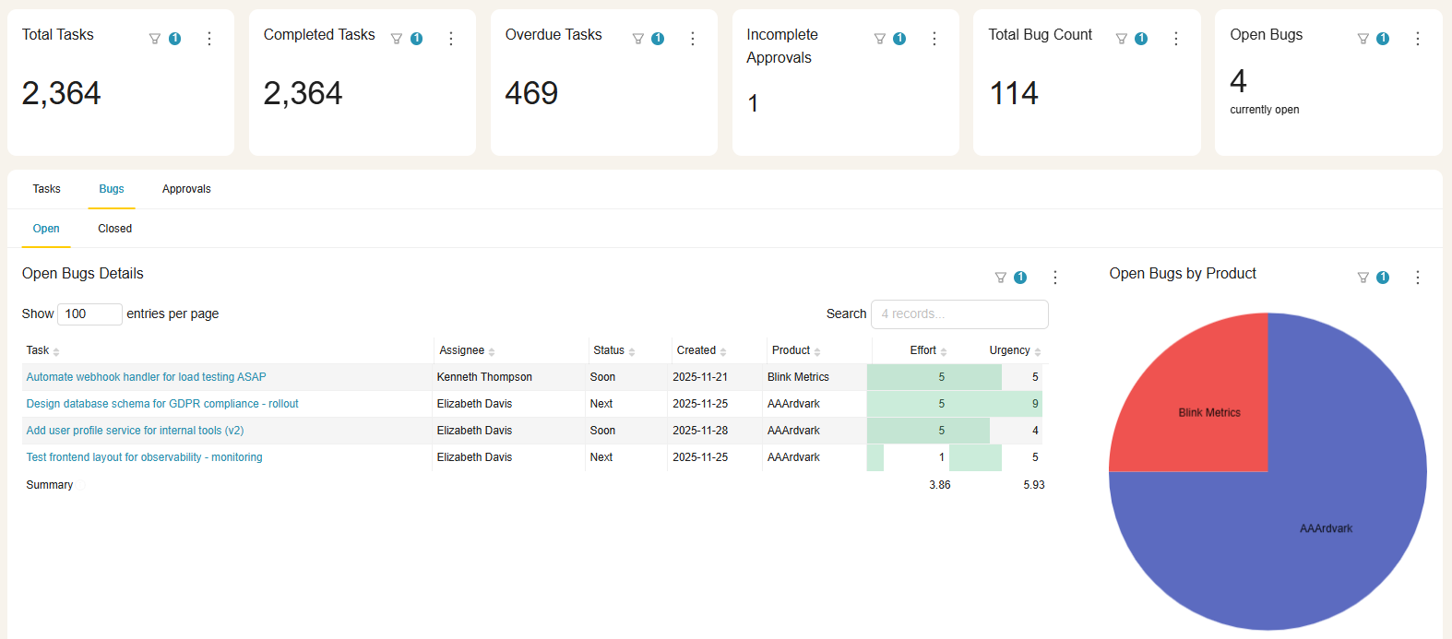Open the Open Bugs card options menu
1452x639 pixels.
point(1418,39)
